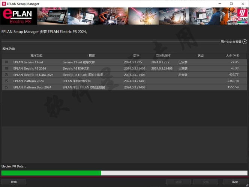Close the EPLAN Setup Manager window

pos(243,4)
